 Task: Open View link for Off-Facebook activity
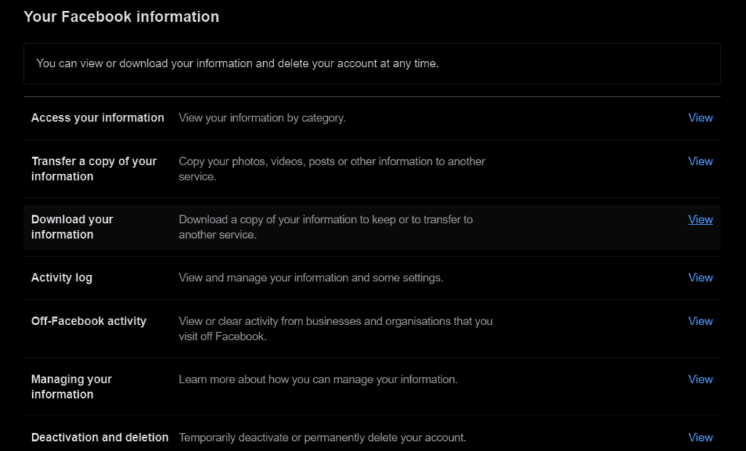point(700,322)
